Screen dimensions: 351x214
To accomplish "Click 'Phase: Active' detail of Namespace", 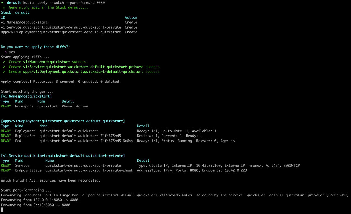I will click(75, 106).
